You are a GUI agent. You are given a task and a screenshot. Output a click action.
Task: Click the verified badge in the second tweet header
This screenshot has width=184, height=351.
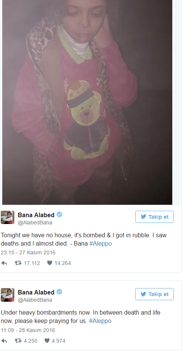pyautogui.click(x=59, y=292)
